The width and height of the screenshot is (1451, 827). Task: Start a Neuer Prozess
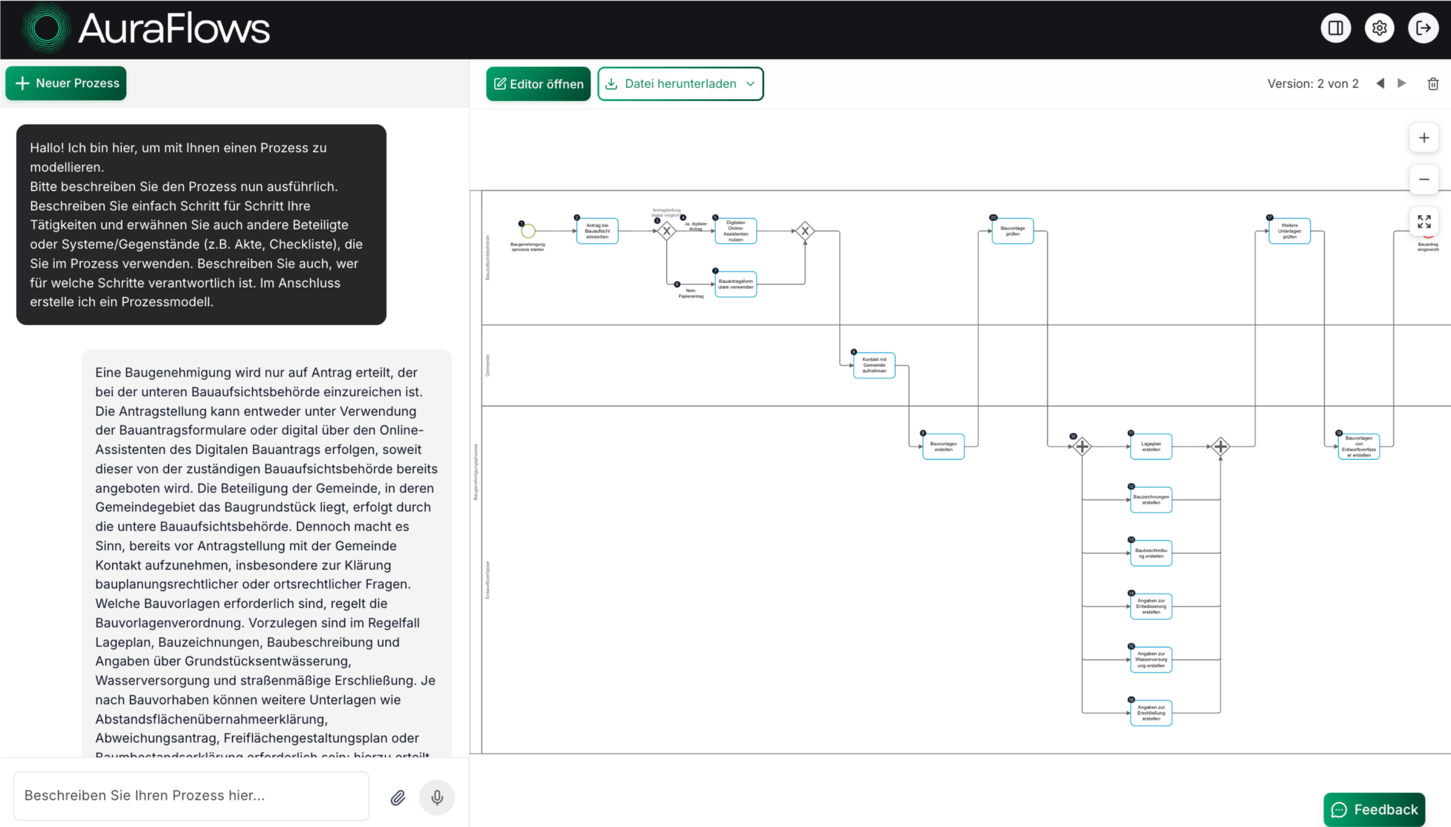[66, 83]
